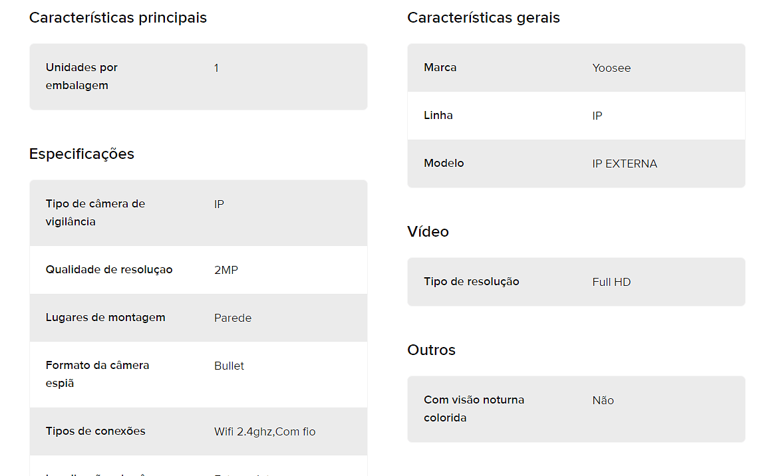
Task: Click the Vídeo section heading
Action: click(428, 232)
